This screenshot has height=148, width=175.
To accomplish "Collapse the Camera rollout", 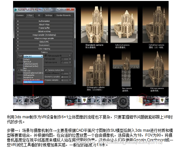I will tap(44, 52).
